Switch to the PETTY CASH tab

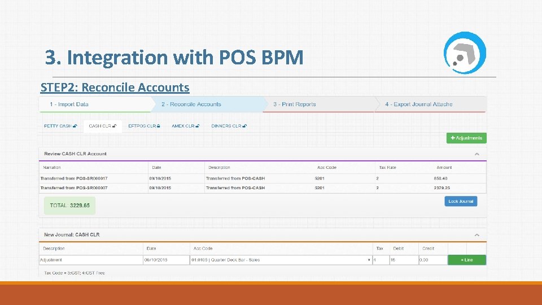click(x=60, y=126)
